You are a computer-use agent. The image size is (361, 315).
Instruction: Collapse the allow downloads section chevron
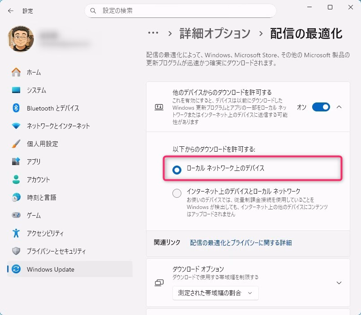(x=339, y=107)
